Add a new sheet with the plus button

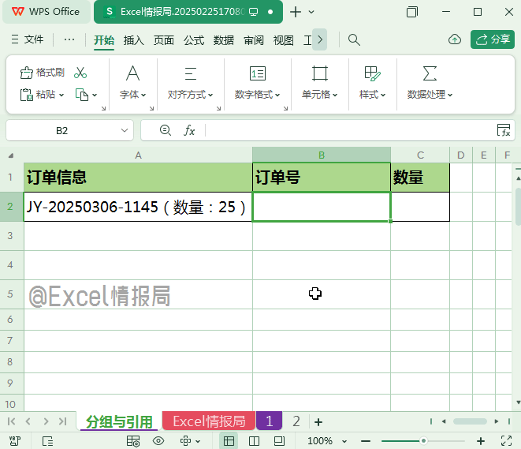click(318, 421)
